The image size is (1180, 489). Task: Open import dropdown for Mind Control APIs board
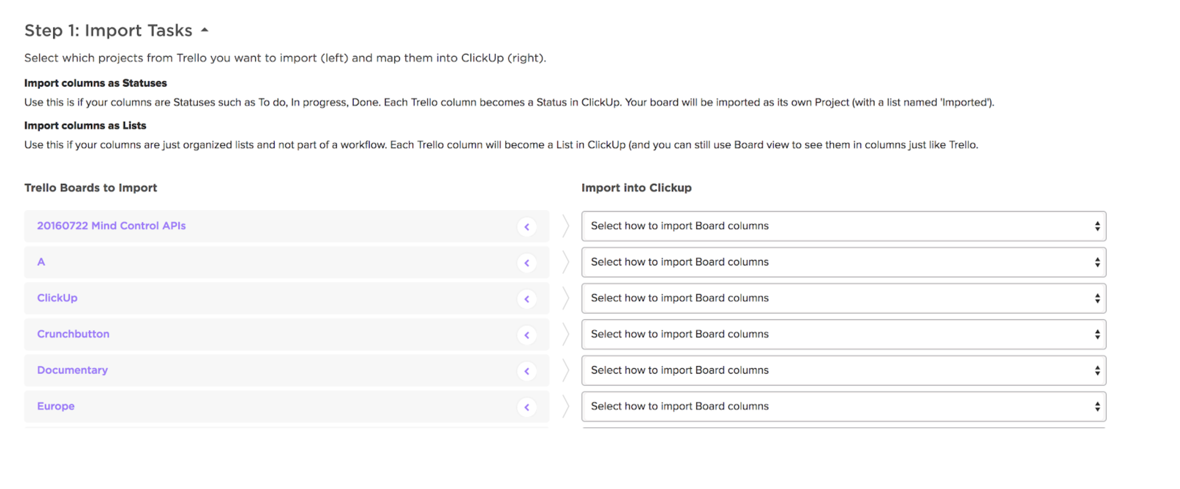coord(843,226)
